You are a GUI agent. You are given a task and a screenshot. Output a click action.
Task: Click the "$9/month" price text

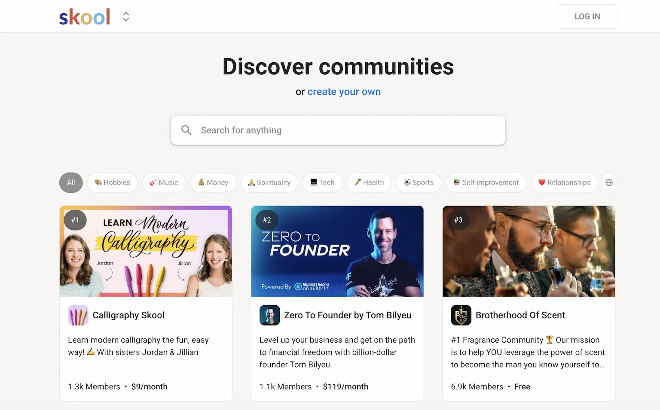pos(150,387)
